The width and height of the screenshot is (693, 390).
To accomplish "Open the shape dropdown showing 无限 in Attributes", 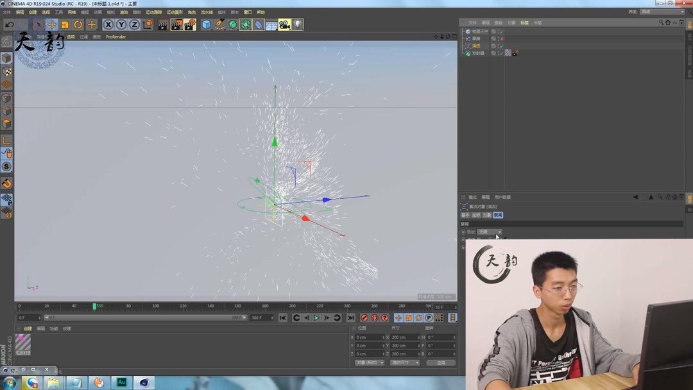I will (490, 232).
